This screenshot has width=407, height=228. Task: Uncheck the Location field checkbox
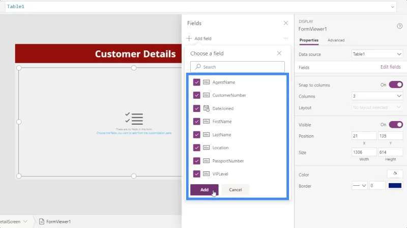click(196, 148)
